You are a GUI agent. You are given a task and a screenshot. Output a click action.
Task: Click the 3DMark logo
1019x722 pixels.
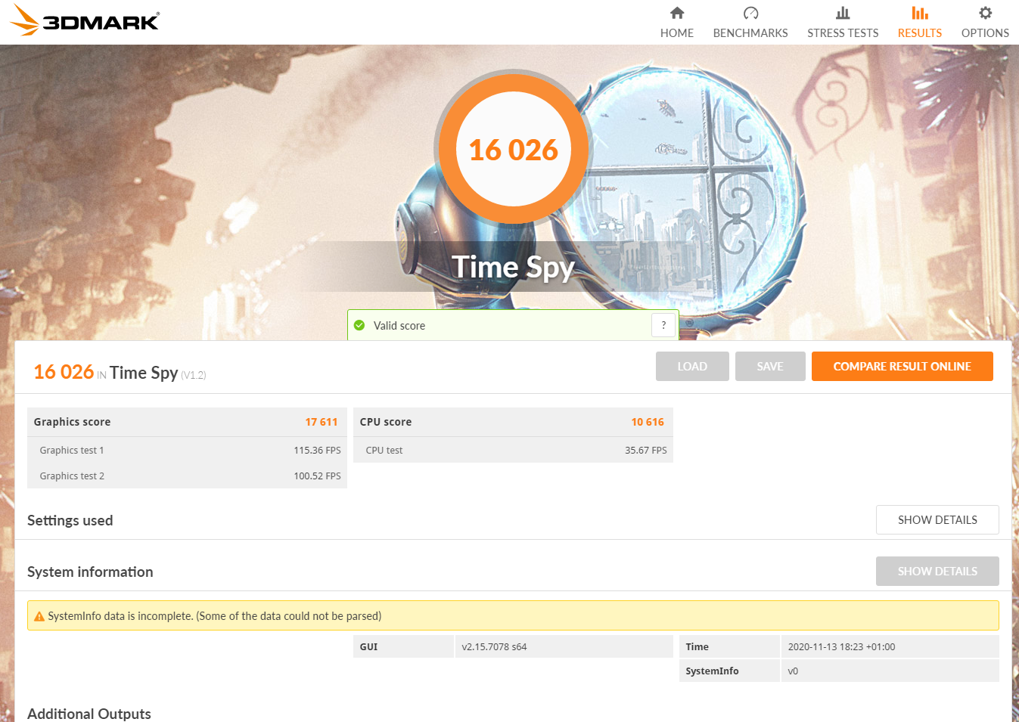[x=85, y=20]
